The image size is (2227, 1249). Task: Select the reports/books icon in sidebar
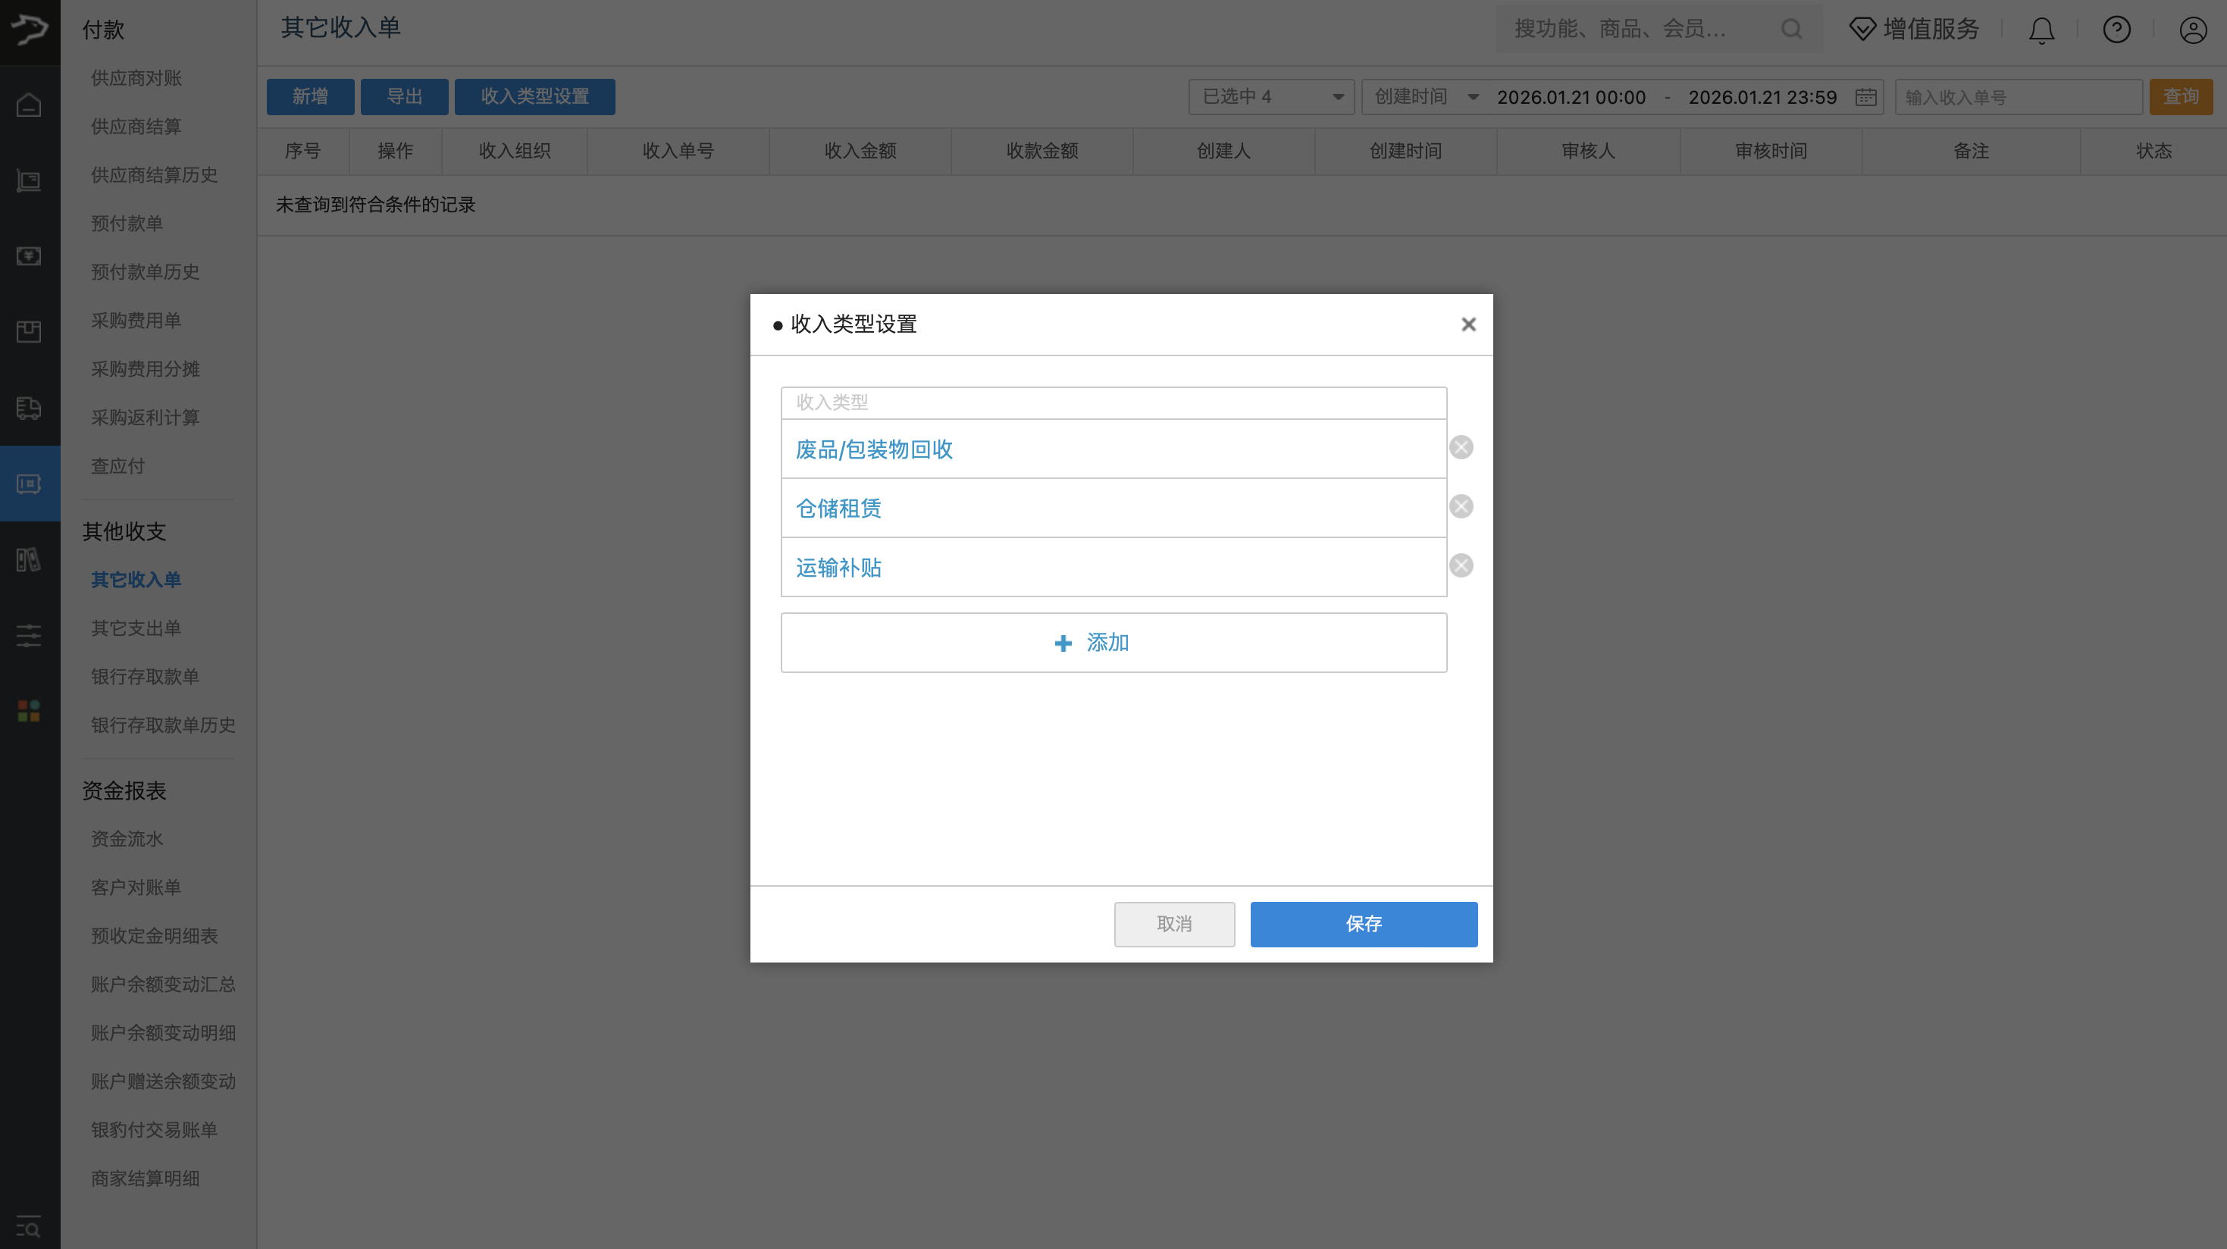point(29,559)
